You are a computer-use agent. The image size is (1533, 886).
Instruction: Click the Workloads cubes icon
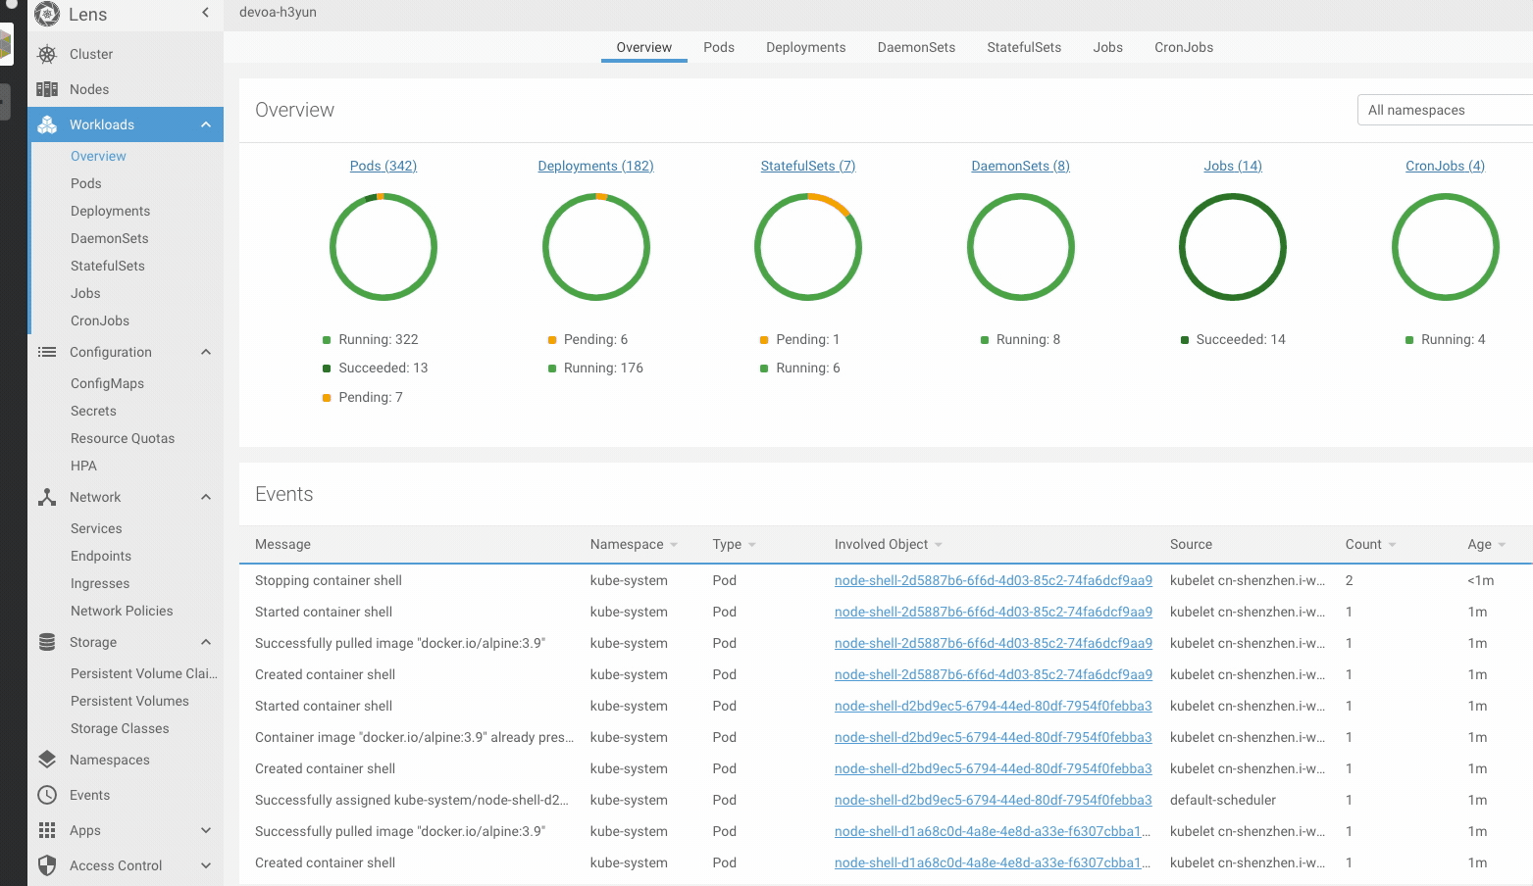47,124
